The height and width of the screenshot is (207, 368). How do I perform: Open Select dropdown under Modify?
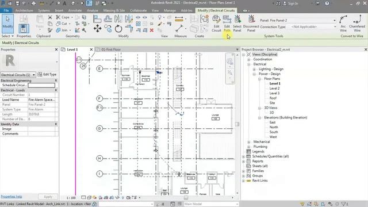[x=7, y=36]
